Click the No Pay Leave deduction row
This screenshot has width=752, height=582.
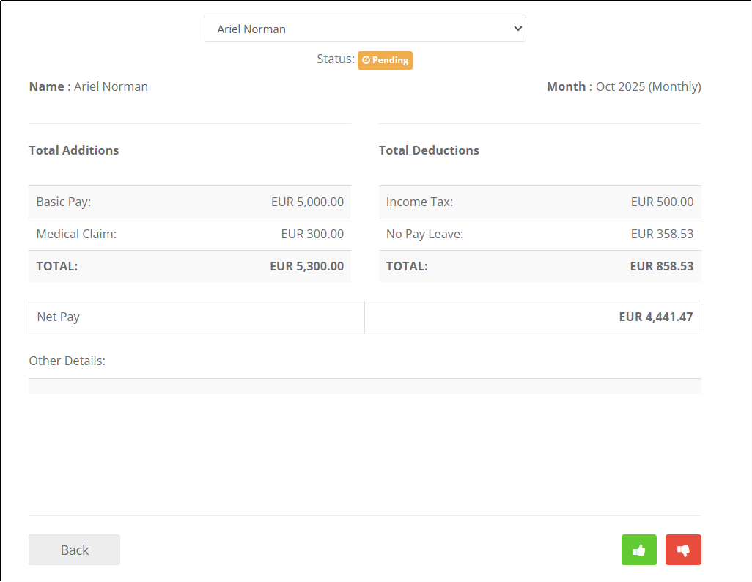[x=540, y=234]
